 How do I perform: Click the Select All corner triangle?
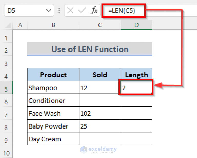(x=8, y=25)
